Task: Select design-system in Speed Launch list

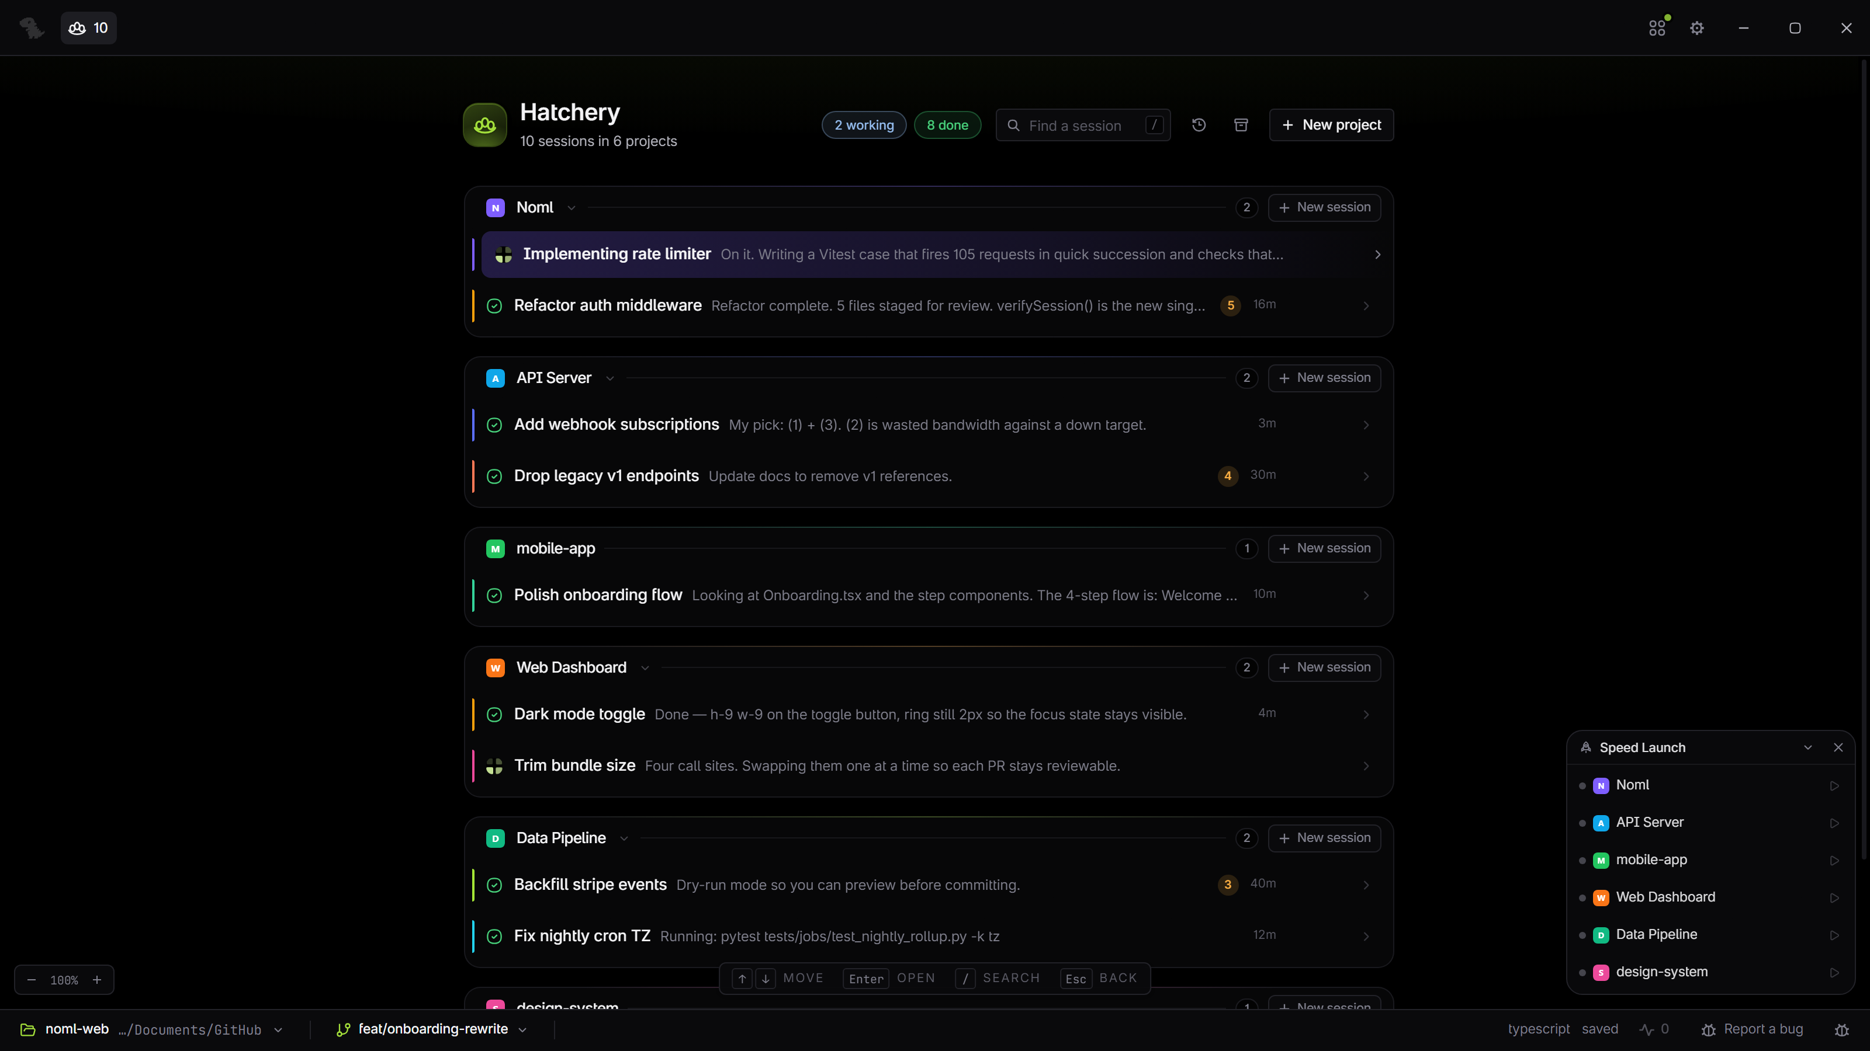Action: 1711,972
